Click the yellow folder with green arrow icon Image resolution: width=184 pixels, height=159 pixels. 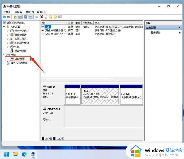click(51, 17)
